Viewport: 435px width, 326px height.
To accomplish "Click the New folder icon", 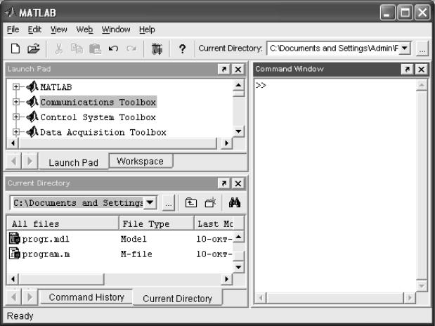I will [210, 203].
